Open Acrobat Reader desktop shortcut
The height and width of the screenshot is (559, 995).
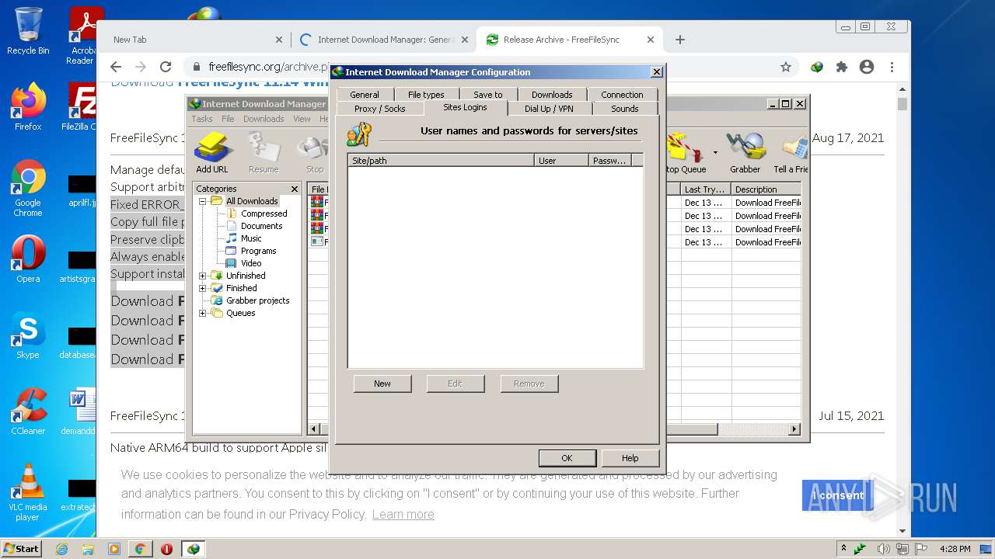click(x=82, y=36)
